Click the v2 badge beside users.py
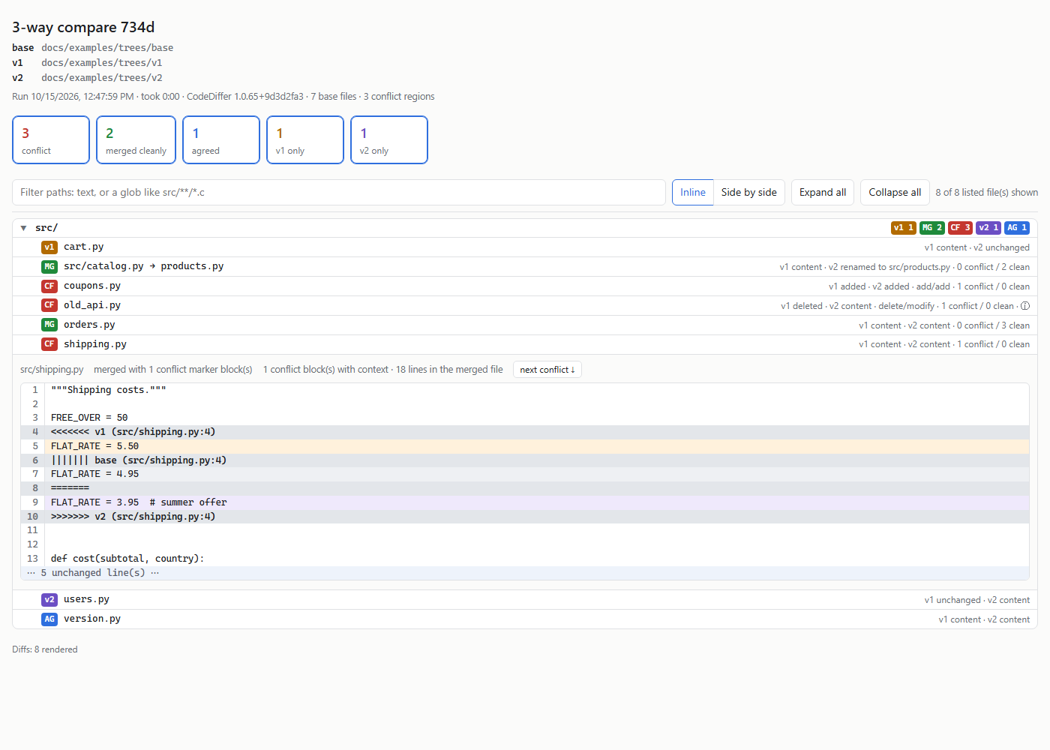Viewport: 1050px width, 750px height. (x=49, y=599)
